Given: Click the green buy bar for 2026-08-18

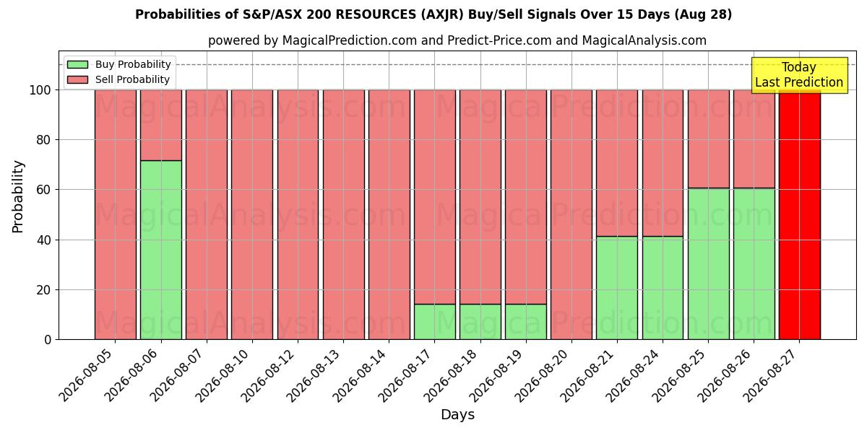Looking at the screenshot, I should pyautogui.click(x=480, y=322).
